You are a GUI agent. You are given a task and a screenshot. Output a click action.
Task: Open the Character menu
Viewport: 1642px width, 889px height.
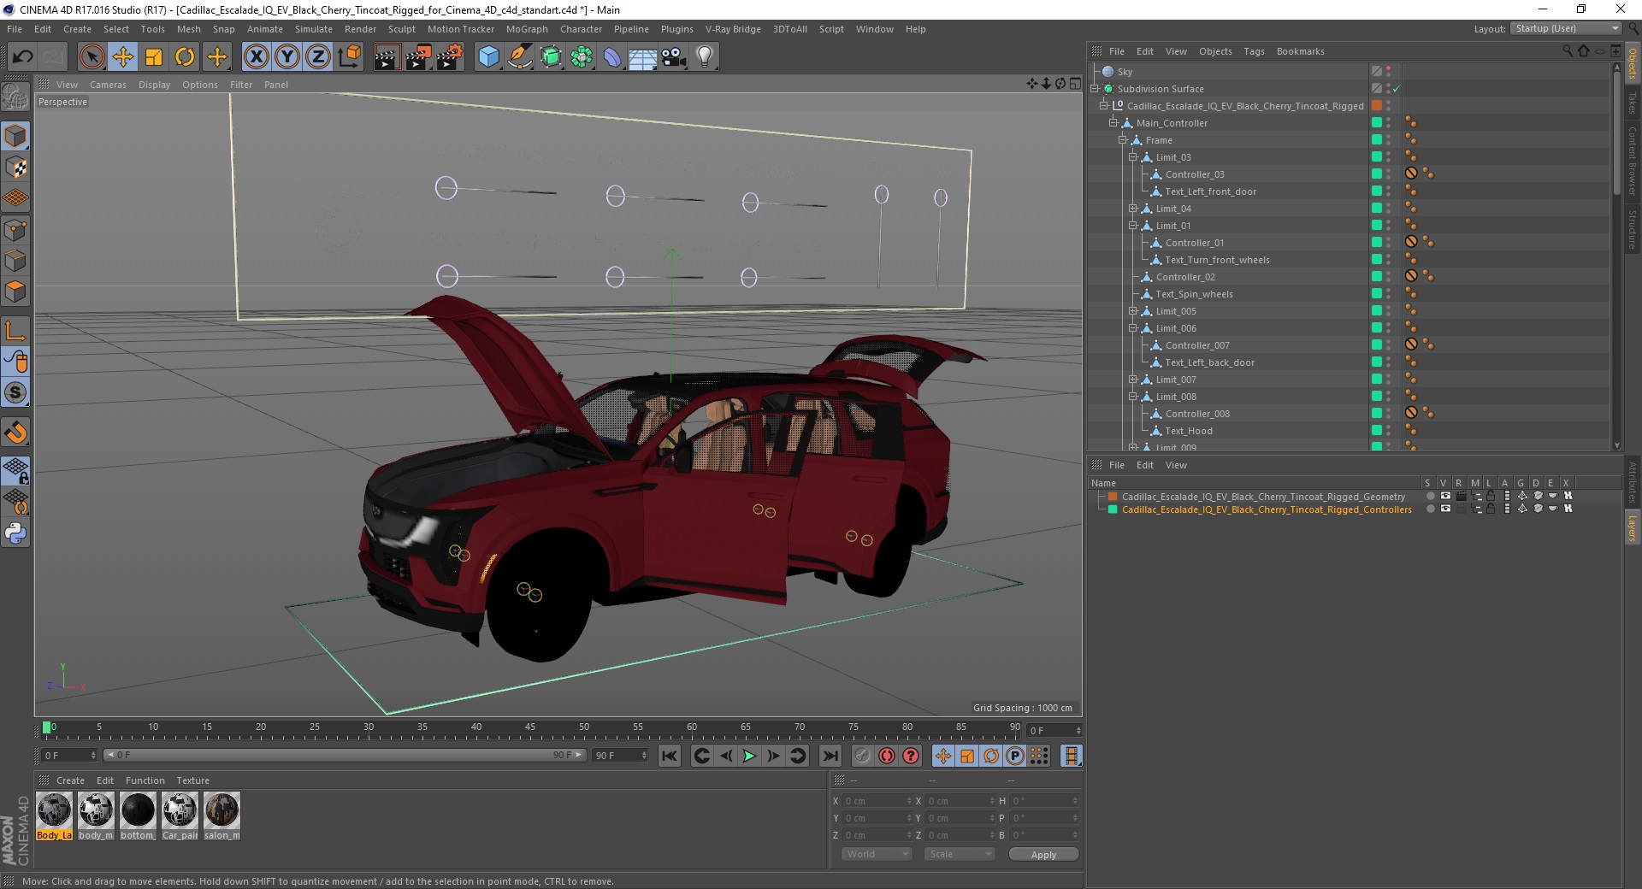581,29
